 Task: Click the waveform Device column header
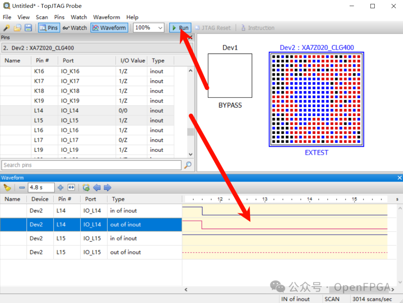coord(40,199)
